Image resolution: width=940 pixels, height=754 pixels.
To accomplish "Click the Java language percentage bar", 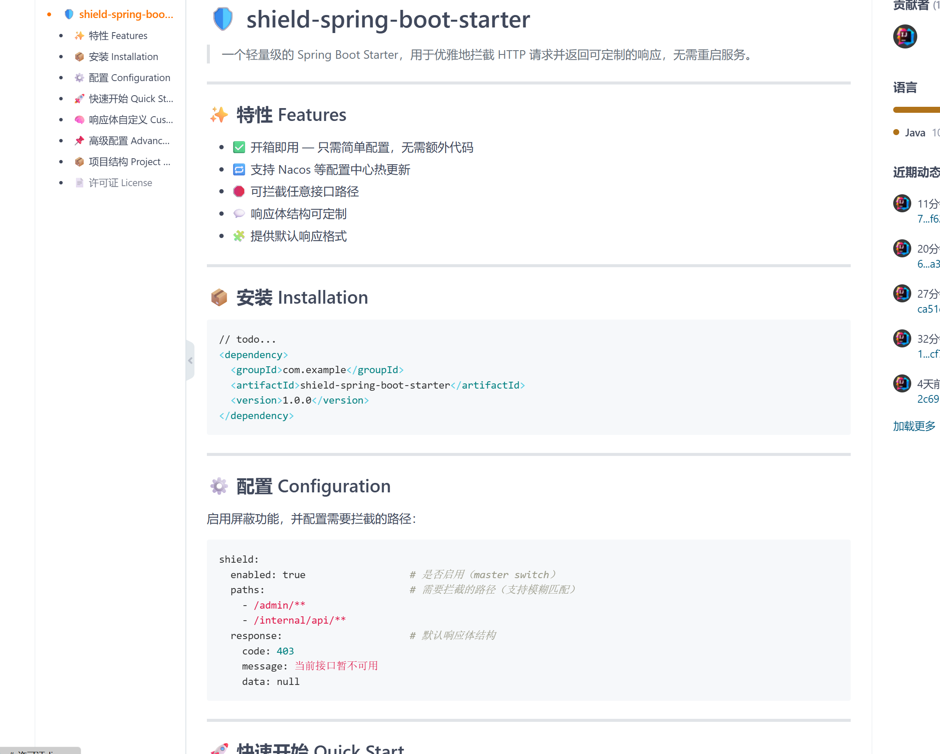I will pyautogui.click(x=916, y=110).
